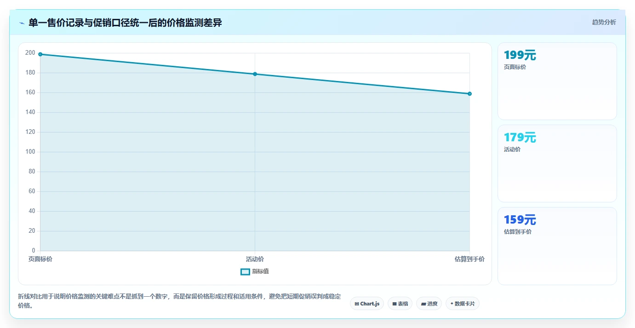The image size is (635, 328).
Task: Click the 表格 tag
Action: (400, 304)
